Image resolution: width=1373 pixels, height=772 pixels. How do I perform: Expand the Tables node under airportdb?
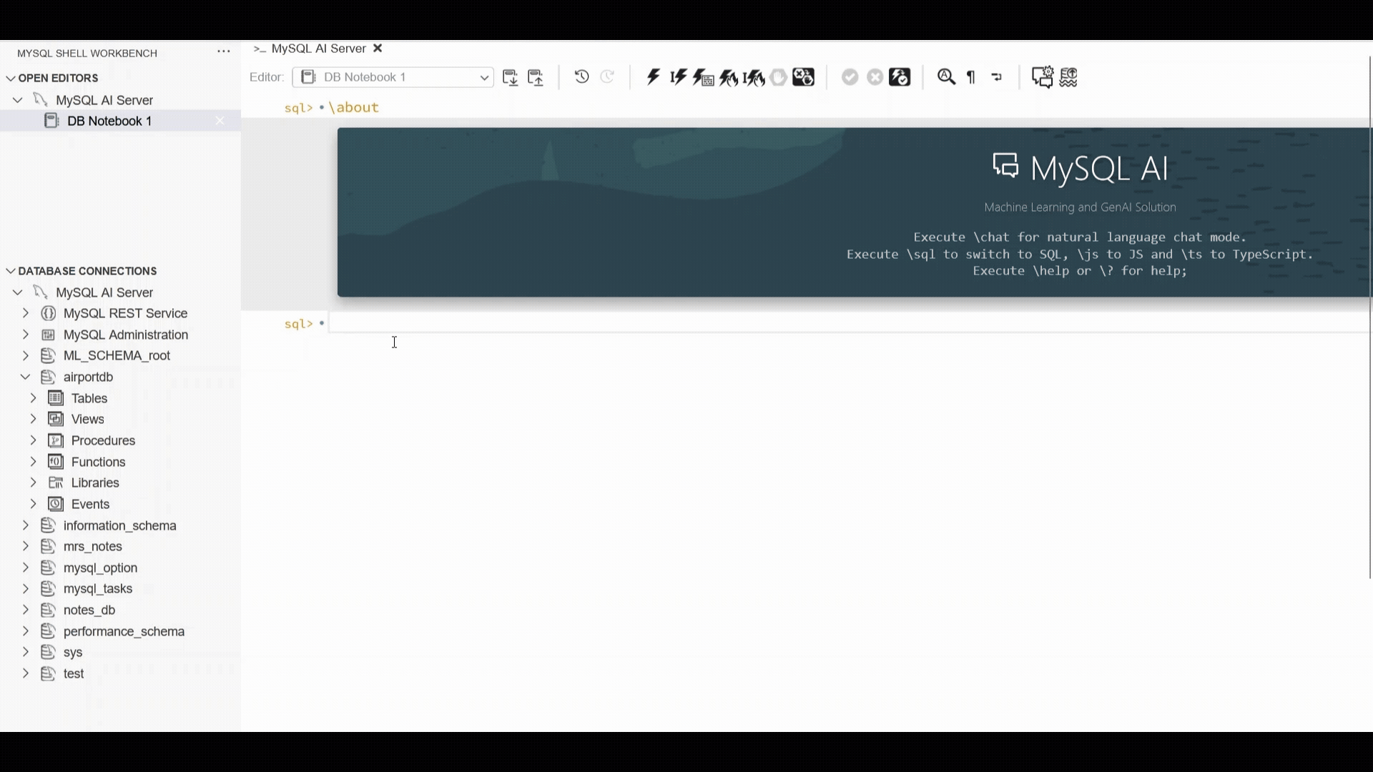click(32, 398)
